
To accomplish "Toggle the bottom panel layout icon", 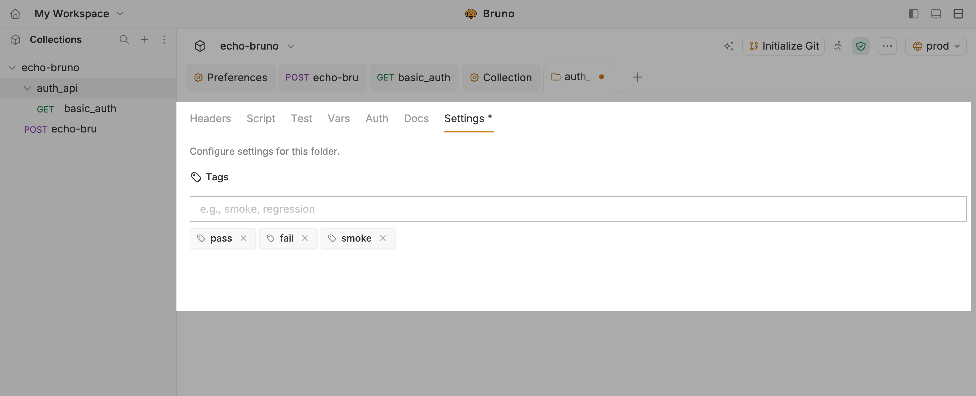I will pos(936,14).
